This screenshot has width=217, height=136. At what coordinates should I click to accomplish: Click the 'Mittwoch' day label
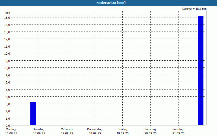click(66, 129)
